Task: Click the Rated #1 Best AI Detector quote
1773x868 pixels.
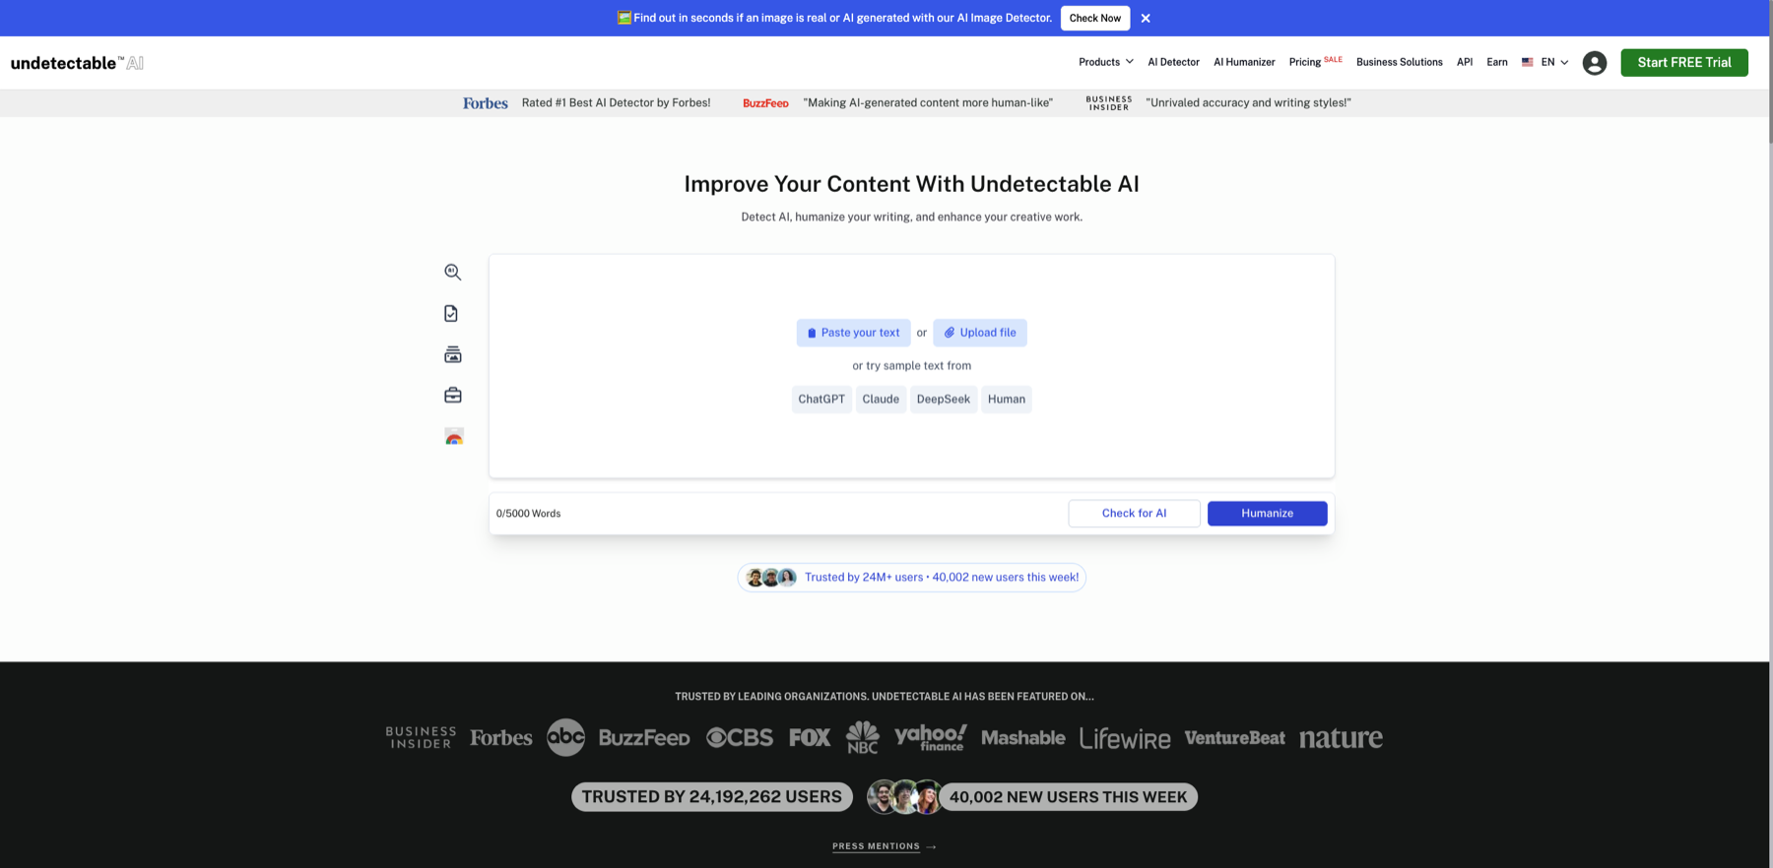Action: [616, 102]
